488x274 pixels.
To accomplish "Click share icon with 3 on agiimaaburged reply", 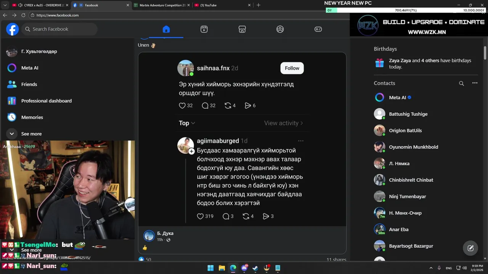I will click(266, 216).
